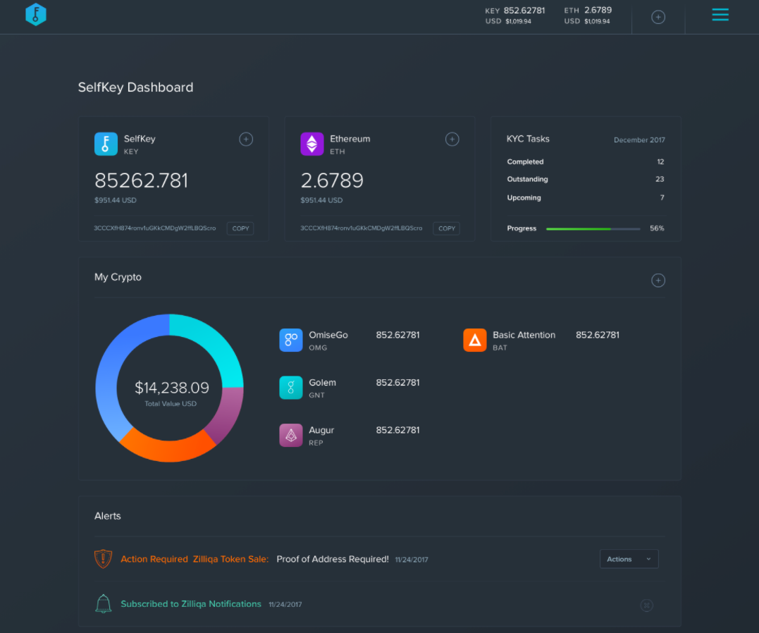
Task: Click the Completed KYC tasks row
Action: pos(586,161)
